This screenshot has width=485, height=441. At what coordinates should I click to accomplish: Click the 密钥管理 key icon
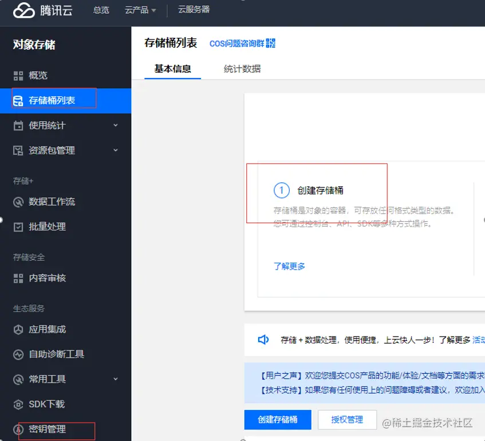[x=18, y=429]
